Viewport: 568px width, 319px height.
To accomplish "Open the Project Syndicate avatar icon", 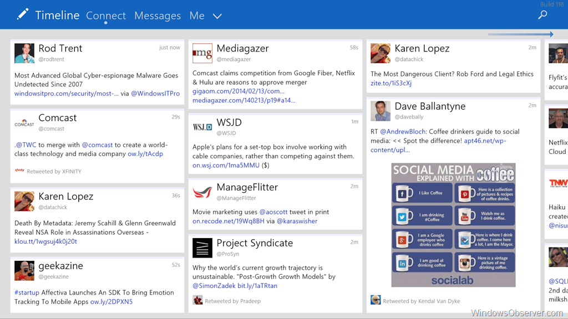I will coord(202,248).
